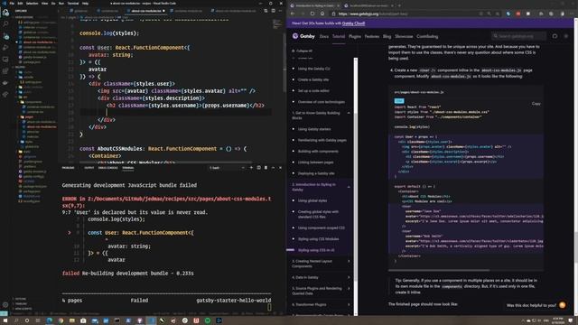Open the Blog link in Gatsby header
This screenshot has height=325, width=578.
(387, 36)
